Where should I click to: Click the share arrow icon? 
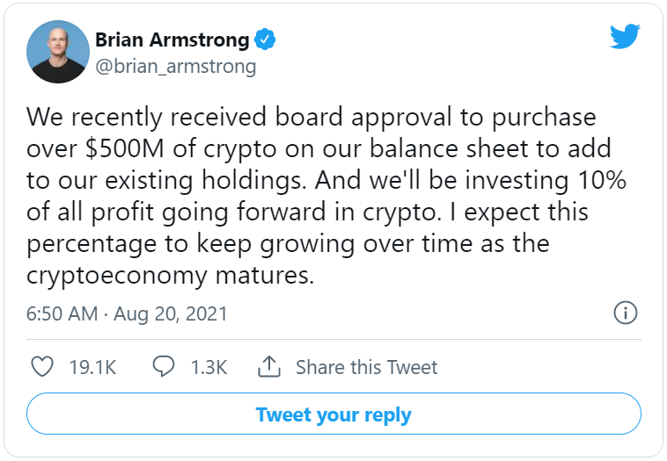click(269, 366)
